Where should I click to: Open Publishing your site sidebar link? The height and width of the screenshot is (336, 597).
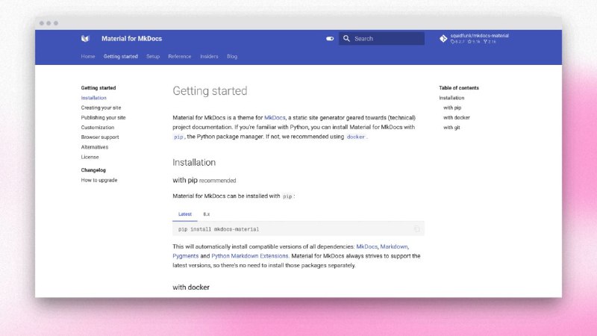coord(103,118)
